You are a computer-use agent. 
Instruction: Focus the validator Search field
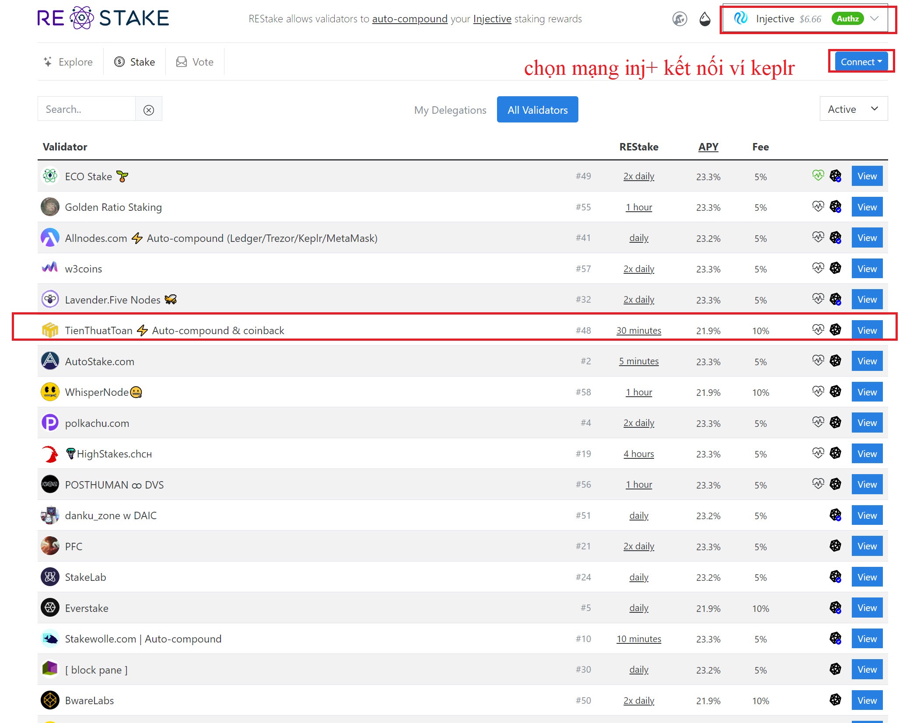[86, 109]
